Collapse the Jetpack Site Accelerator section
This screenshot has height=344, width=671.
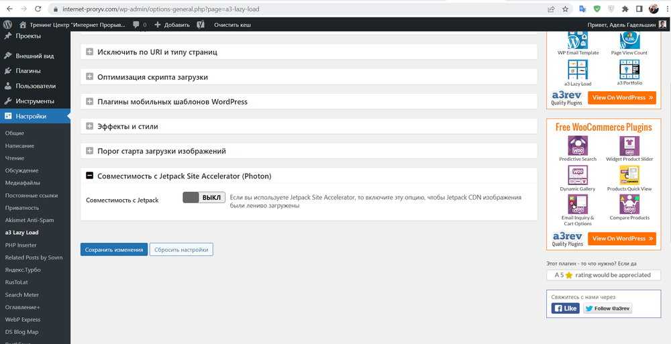click(90, 176)
